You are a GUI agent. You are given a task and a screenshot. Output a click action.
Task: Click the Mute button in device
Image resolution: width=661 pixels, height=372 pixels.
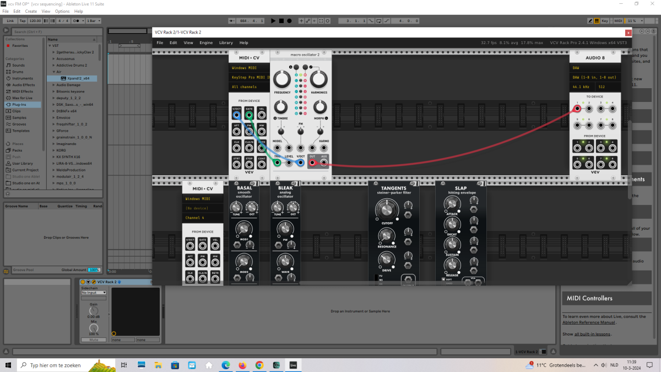(94, 340)
